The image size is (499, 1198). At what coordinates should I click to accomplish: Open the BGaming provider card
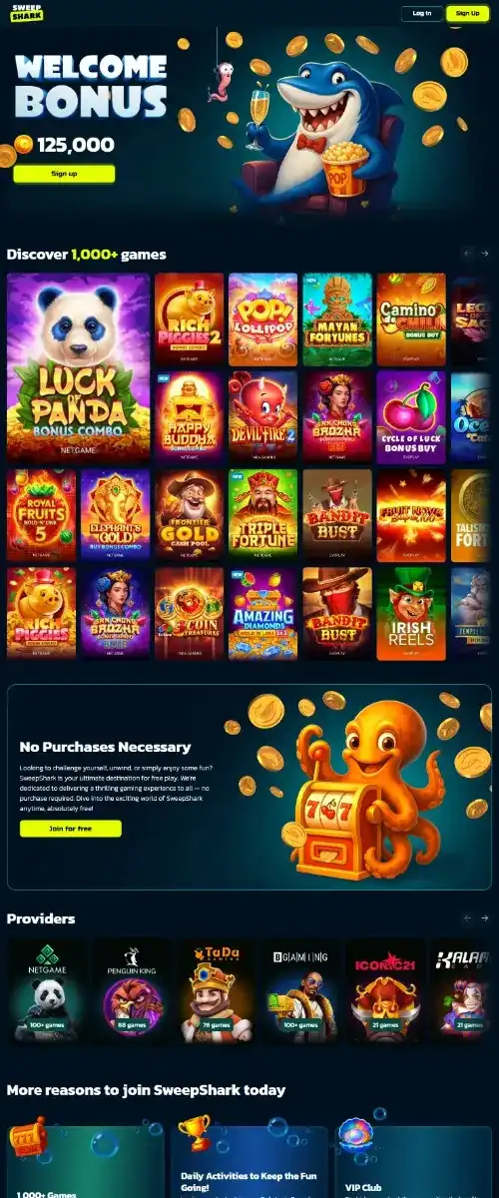tap(300, 987)
